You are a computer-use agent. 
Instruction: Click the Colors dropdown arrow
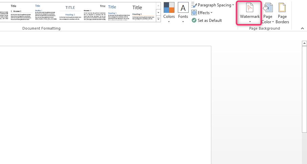tap(169, 22)
